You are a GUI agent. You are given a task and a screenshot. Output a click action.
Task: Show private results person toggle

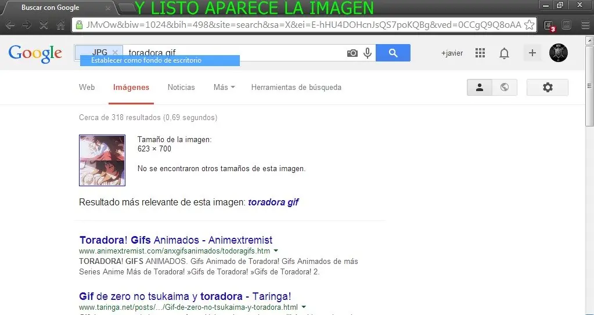(x=479, y=88)
